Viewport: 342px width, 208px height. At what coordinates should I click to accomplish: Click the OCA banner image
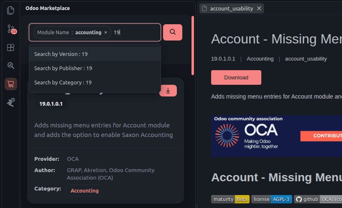tap(276, 136)
